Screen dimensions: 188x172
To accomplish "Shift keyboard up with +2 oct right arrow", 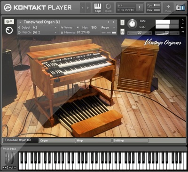I will tap(15, 167).
